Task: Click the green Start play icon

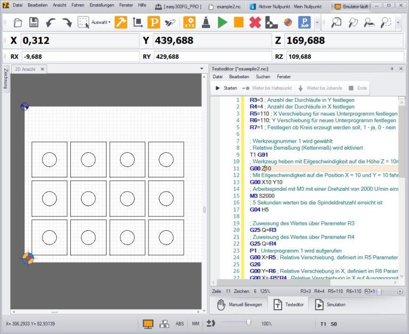Action: (223, 22)
